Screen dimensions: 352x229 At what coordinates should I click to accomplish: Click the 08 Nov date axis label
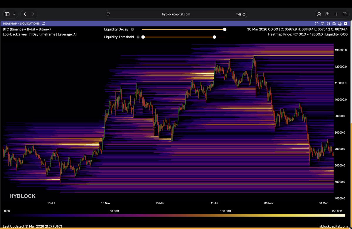click(269, 203)
